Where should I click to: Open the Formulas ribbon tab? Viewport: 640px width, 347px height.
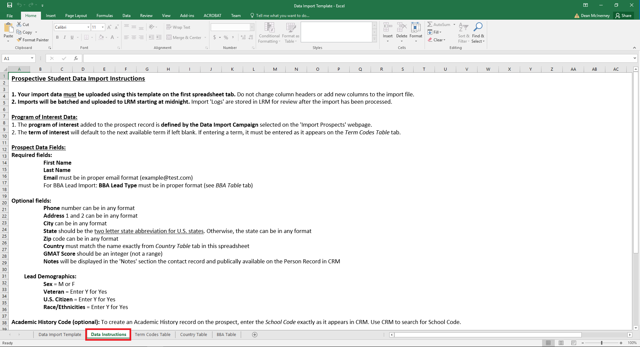coord(105,16)
